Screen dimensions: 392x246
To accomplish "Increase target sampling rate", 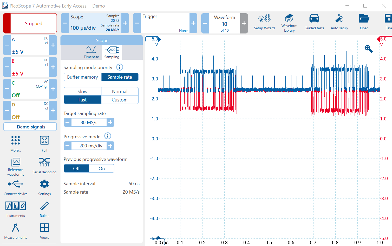I will click(x=110, y=122).
